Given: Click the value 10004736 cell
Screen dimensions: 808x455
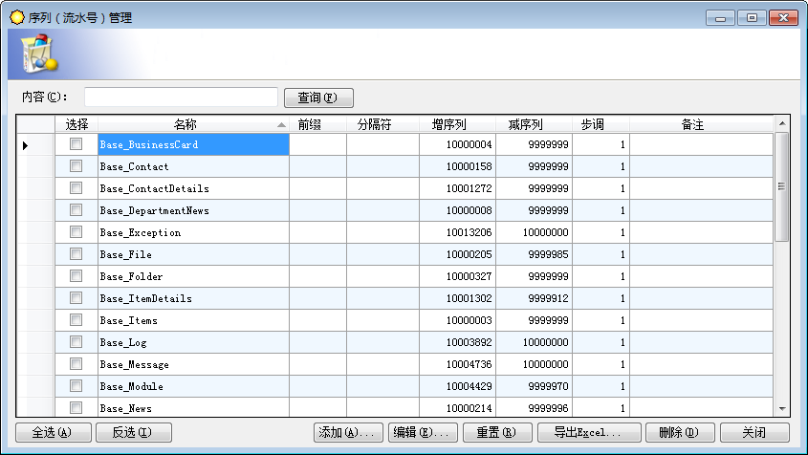Looking at the screenshot, I should pyautogui.click(x=458, y=364).
